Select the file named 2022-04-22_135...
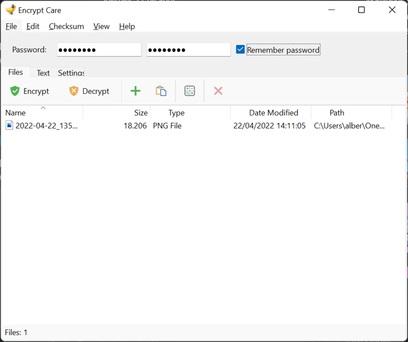Viewport: 408px width, 342px height. click(x=47, y=126)
